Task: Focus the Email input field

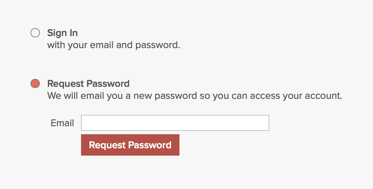Action: click(175, 123)
